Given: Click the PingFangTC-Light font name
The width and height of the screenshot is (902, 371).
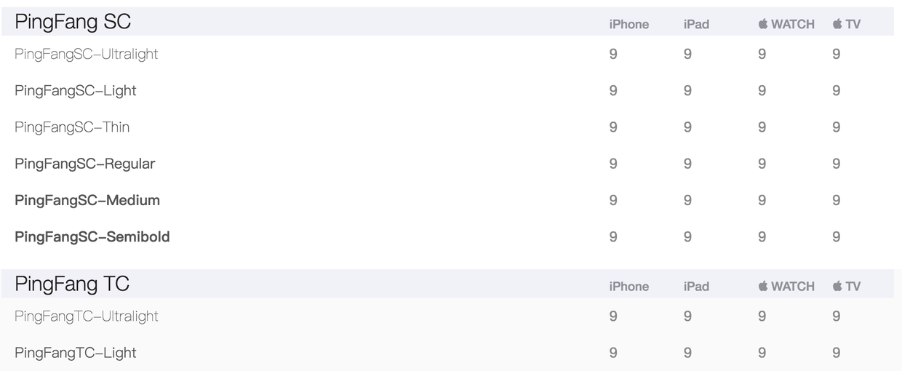Looking at the screenshot, I should pyautogui.click(x=75, y=353).
